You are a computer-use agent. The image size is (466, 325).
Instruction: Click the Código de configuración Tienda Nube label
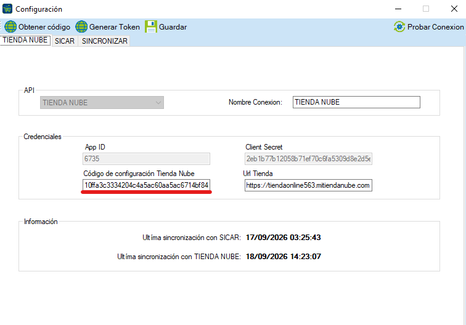pyautogui.click(x=139, y=174)
